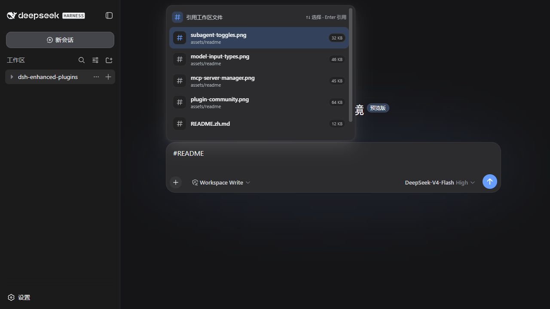
Task: Select model-input-types.png file
Action: click(259, 59)
